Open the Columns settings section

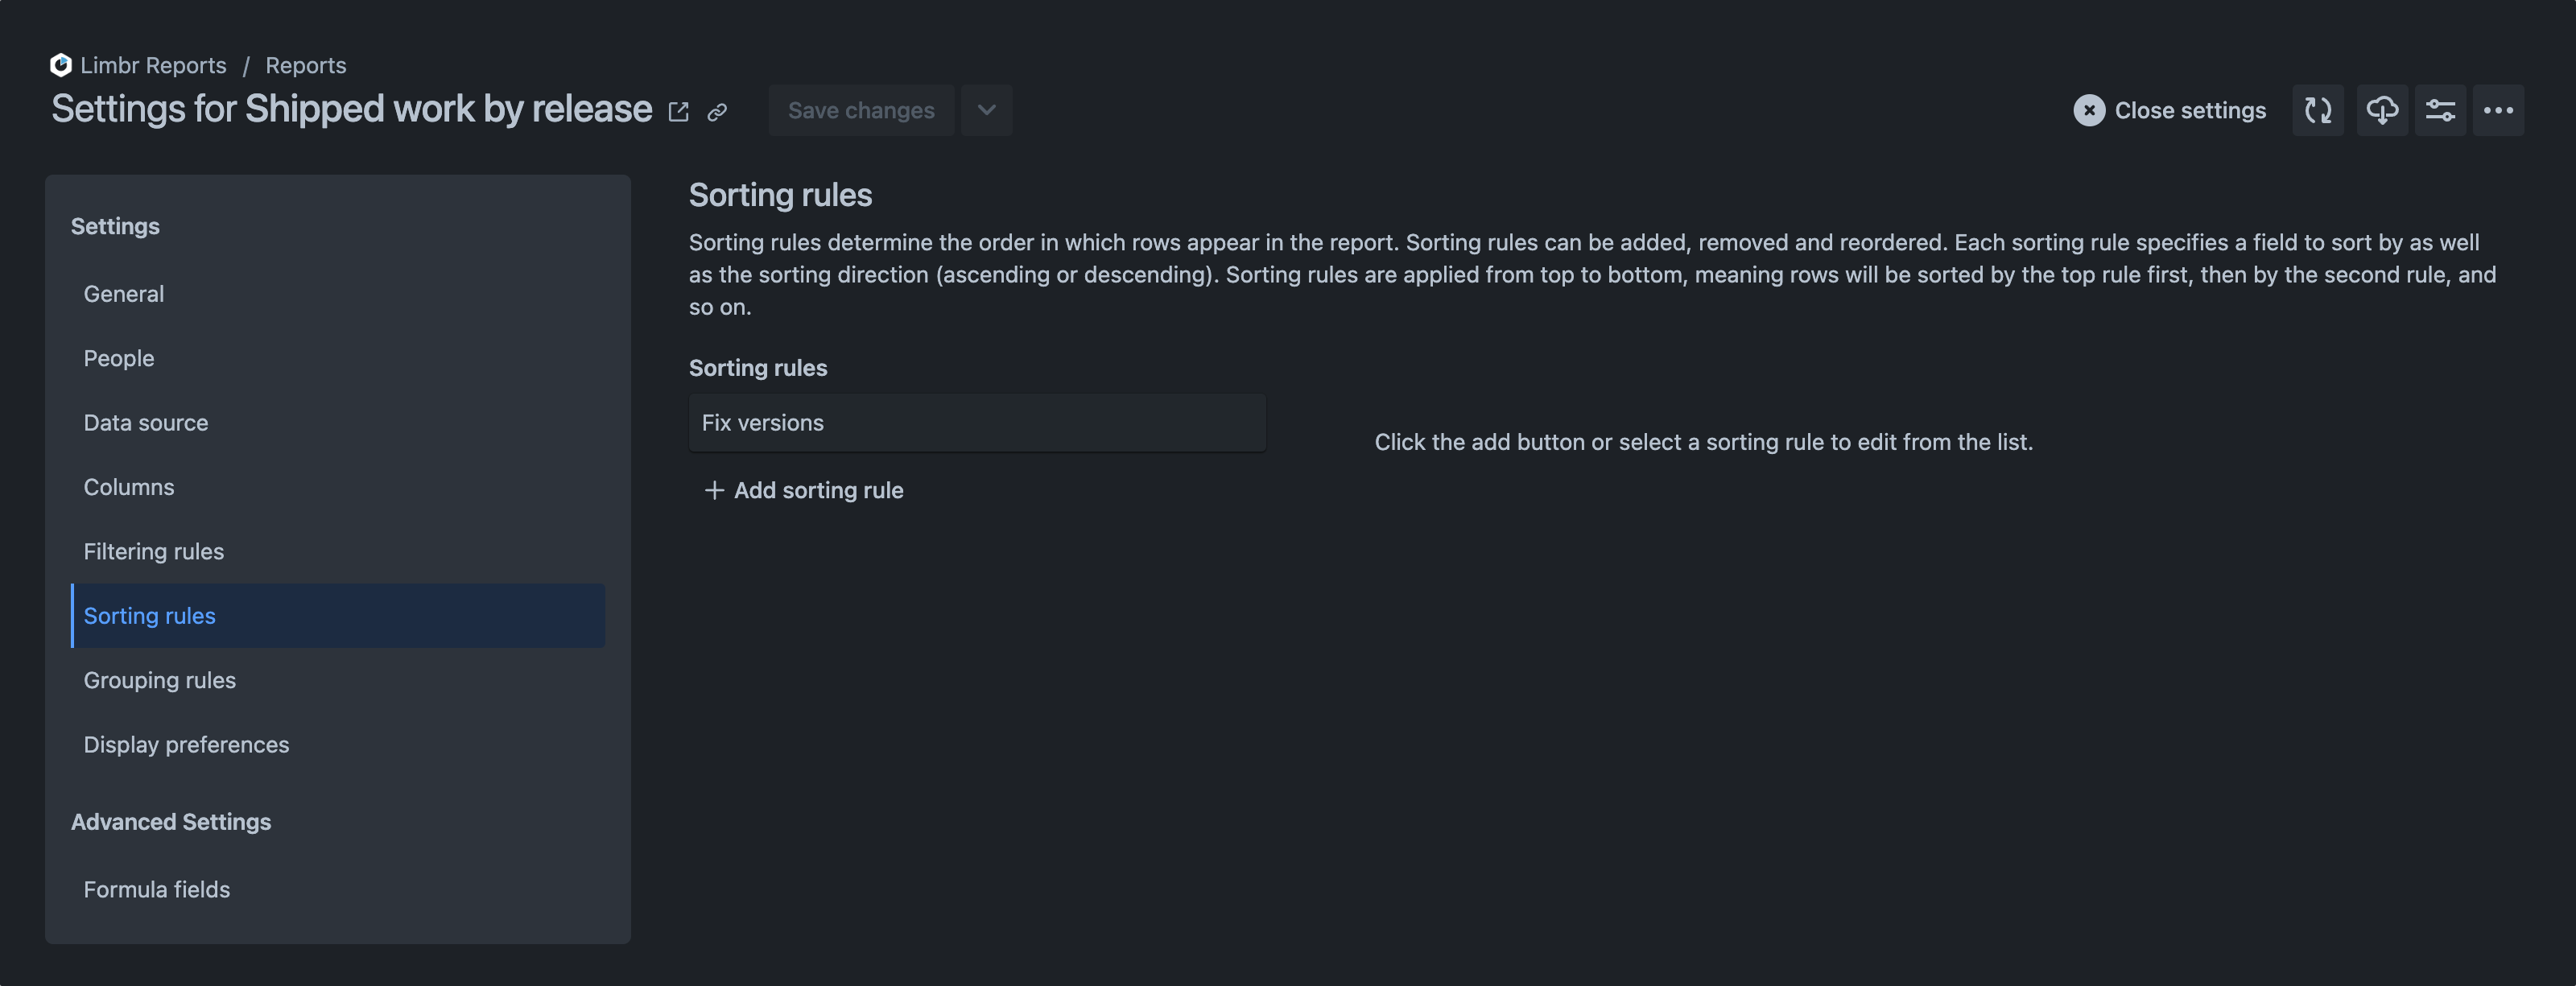[x=128, y=487]
